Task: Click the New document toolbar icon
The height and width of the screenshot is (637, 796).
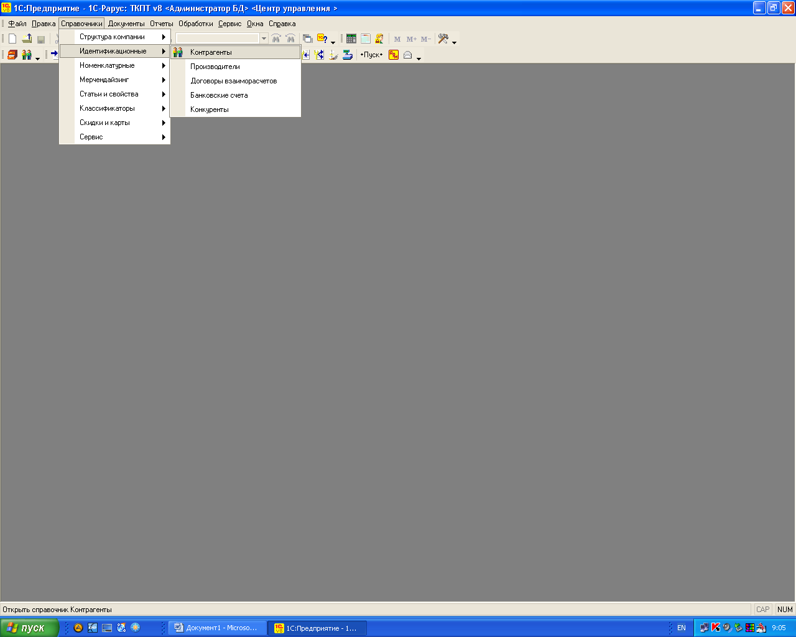Action: [12, 39]
